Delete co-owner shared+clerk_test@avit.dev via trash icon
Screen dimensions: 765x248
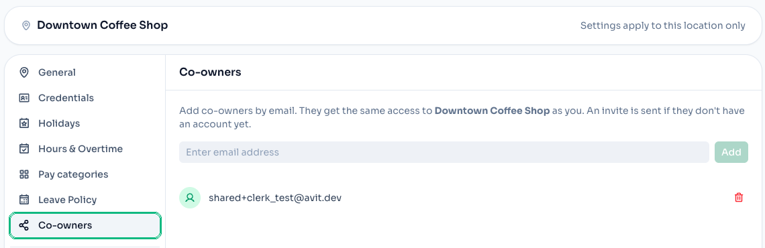[x=739, y=197]
